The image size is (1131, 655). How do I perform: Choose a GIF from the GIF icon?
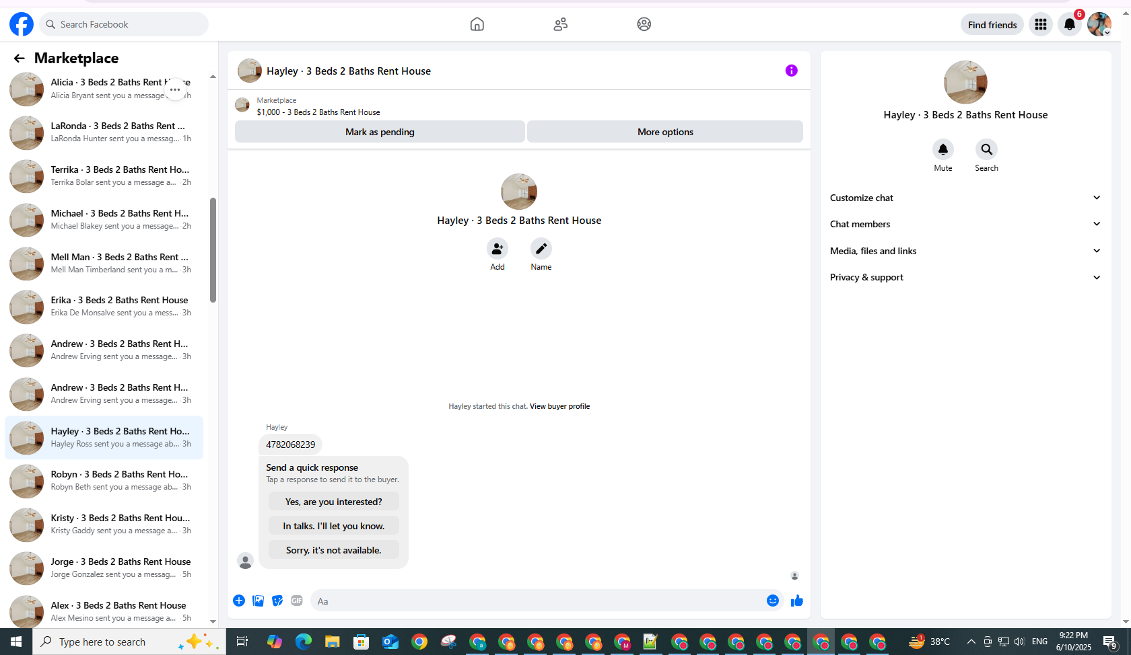click(x=297, y=601)
